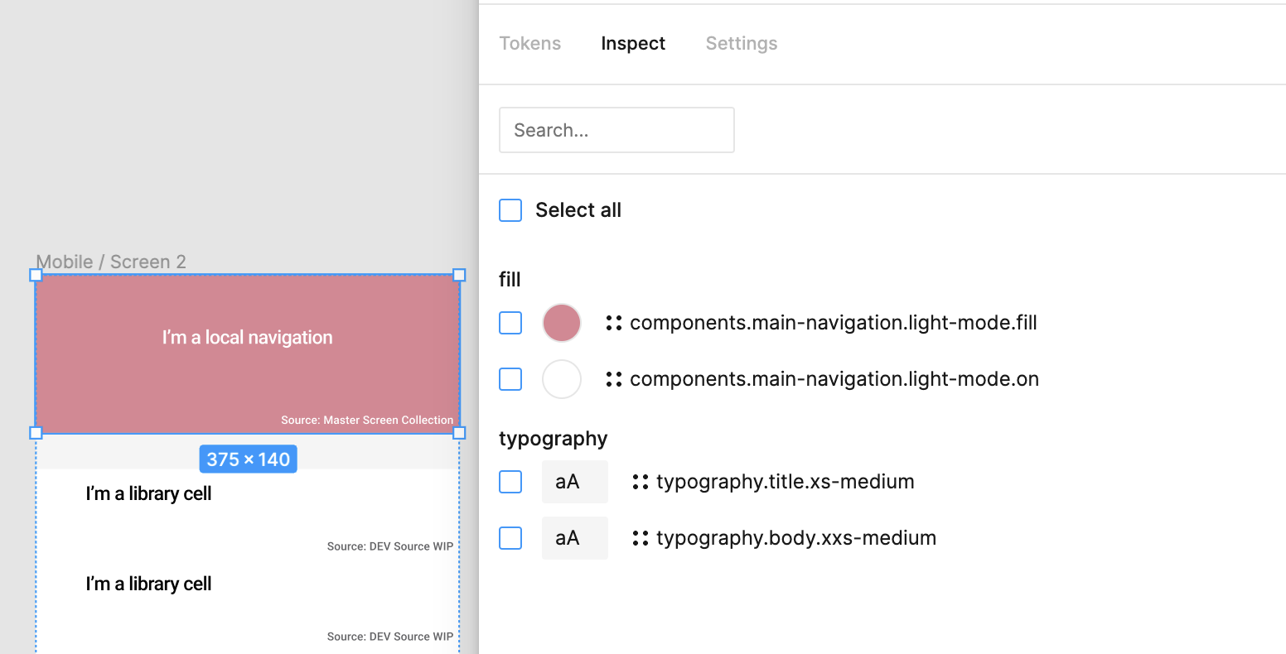The width and height of the screenshot is (1286, 654).
Task: Select the Inspect tab
Action: [x=633, y=43]
